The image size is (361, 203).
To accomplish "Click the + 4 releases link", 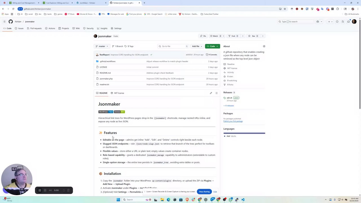I will (229, 106).
